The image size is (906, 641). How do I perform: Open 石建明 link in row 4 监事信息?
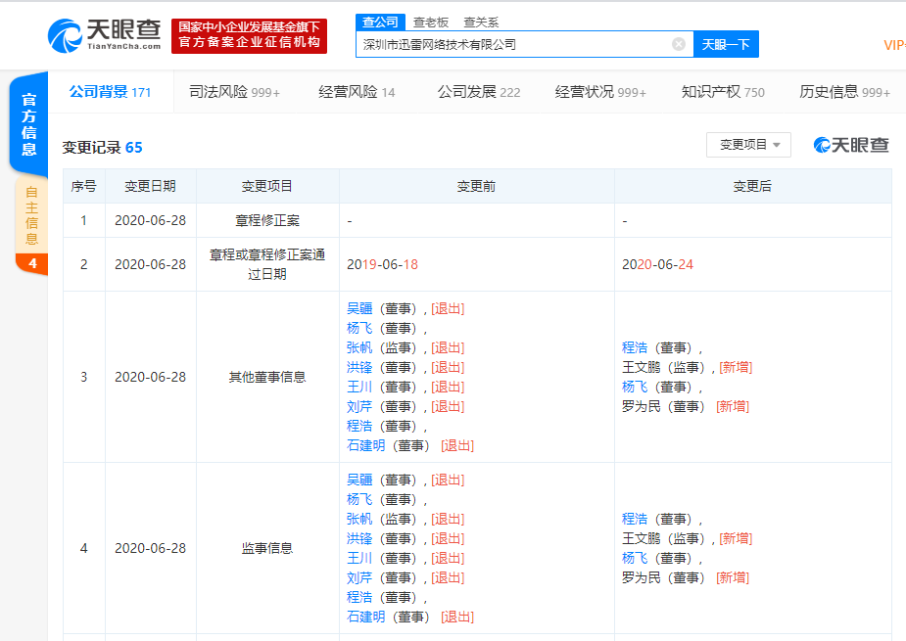tap(365, 618)
